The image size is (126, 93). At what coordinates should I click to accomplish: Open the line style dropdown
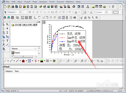click(104, 12)
